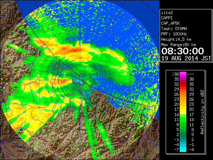The width and height of the screenshot is (213, 160).
Task: Click the 'Height:4.5 km' line
Action: pyautogui.click(x=176, y=39)
